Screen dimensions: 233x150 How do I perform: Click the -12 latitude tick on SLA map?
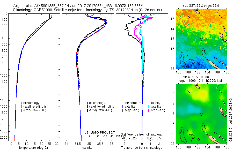click(171, 94)
